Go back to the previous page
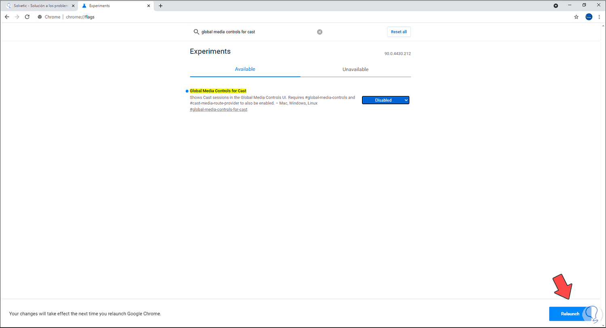Viewport: 606px width, 328px height. pos(6,17)
